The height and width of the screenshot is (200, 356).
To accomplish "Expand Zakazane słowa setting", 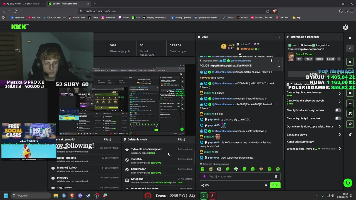I will (x=340, y=134).
